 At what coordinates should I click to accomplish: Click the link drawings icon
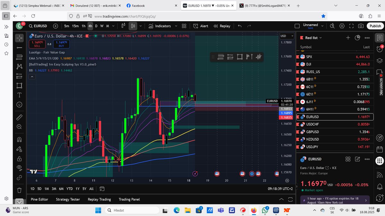(x=19, y=178)
